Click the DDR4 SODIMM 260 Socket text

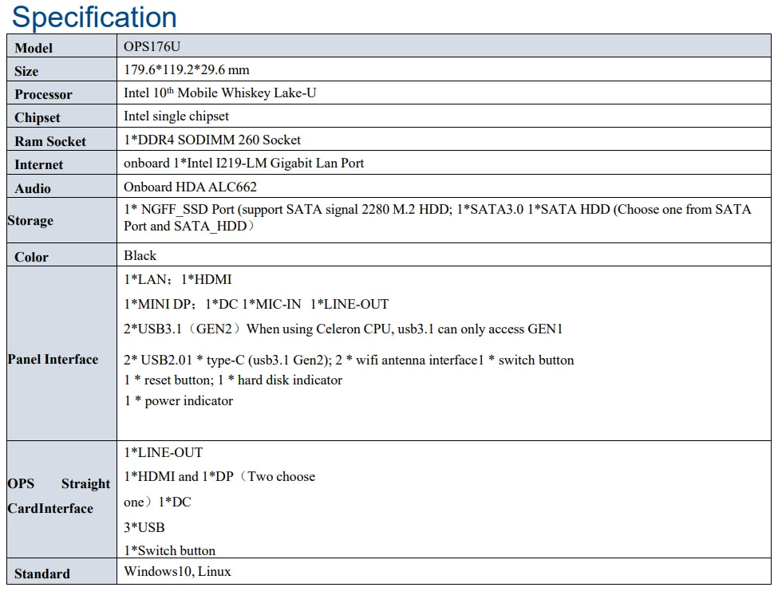pyautogui.click(x=212, y=140)
